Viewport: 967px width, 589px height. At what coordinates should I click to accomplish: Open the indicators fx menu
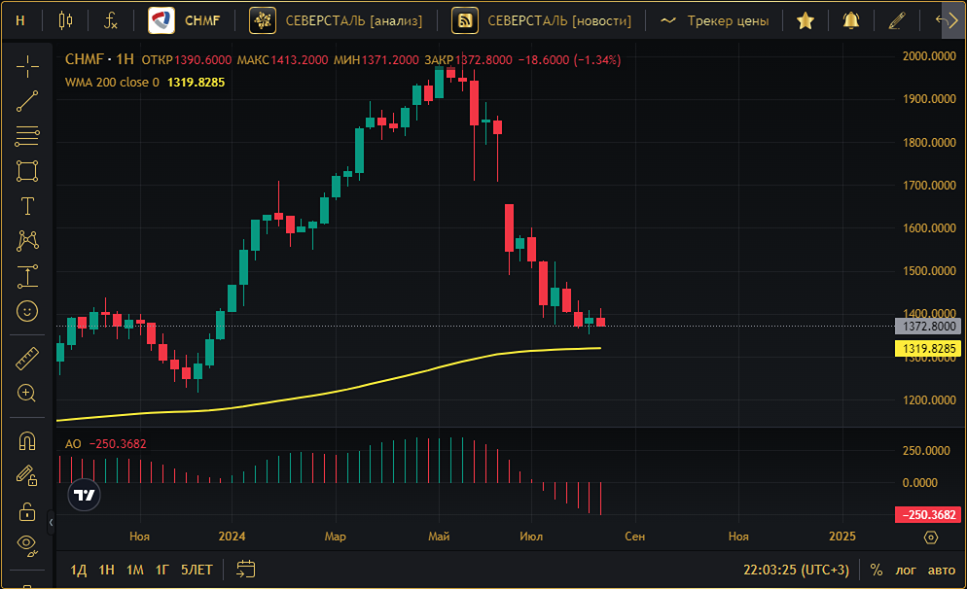[x=110, y=20]
